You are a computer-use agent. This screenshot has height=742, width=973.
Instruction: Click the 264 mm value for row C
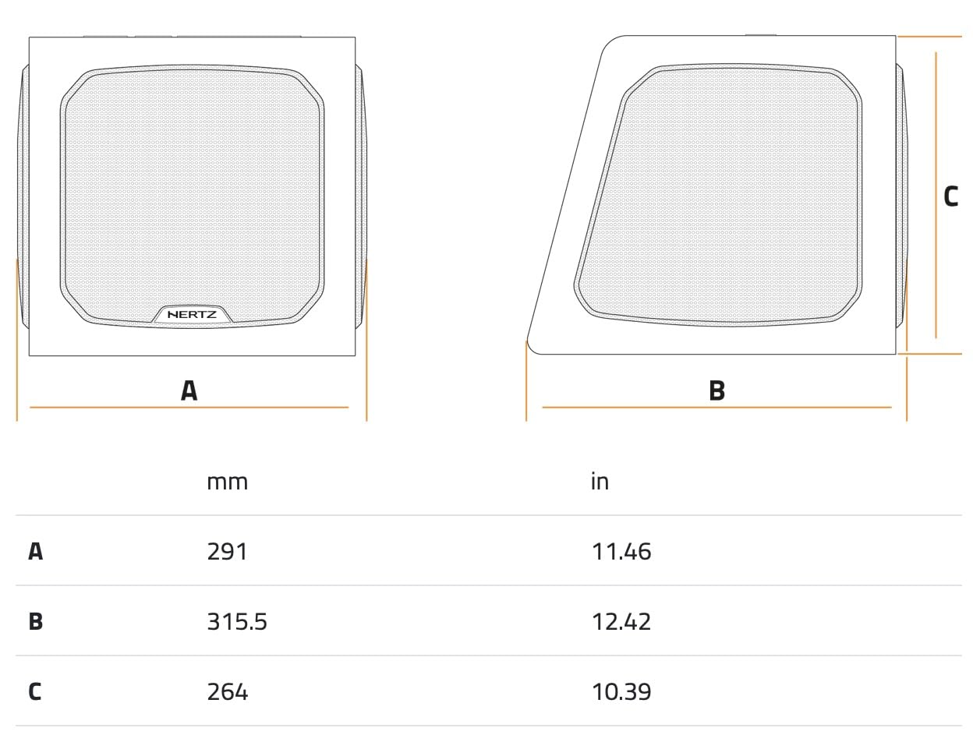[228, 692]
